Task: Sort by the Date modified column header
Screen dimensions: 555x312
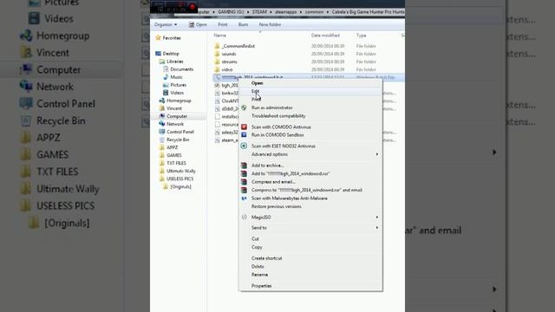Action: coord(325,36)
